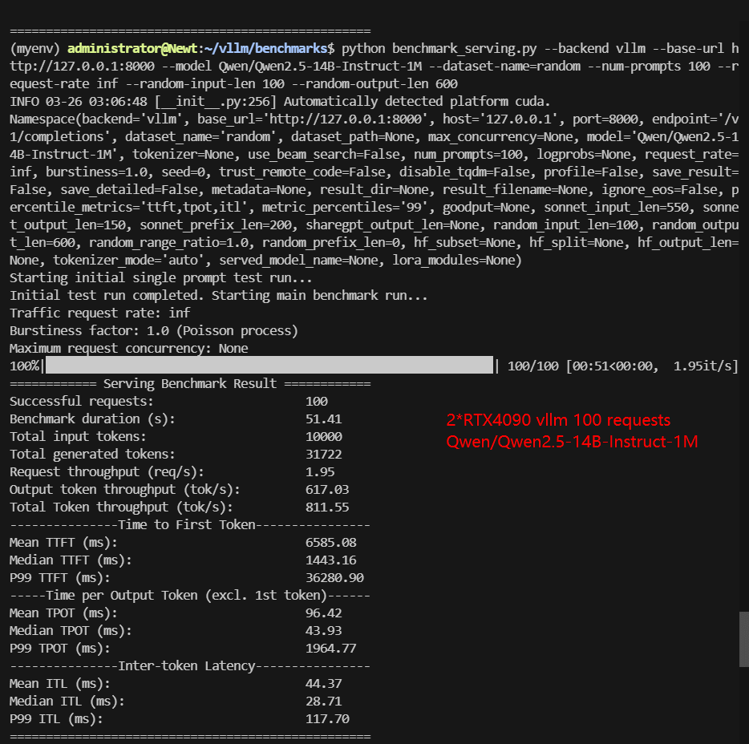Select the red "2*RTX4090 vllm 100 requests" annotation
This screenshot has width=749, height=744.
pos(558,420)
